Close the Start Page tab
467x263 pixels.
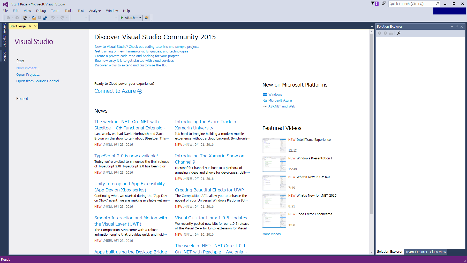point(35,26)
